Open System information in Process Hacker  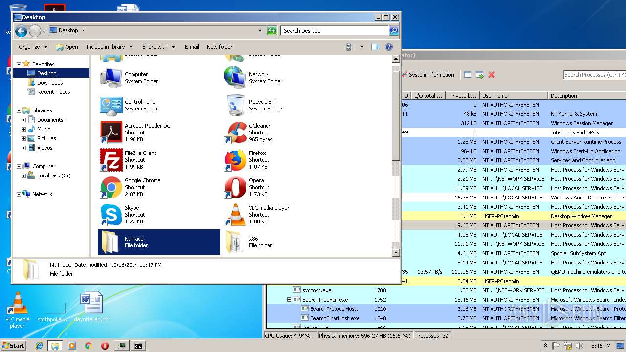click(x=428, y=75)
